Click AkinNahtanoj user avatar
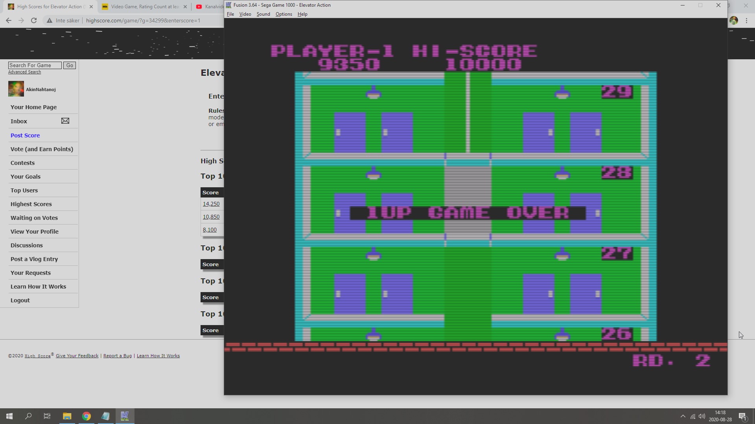 pos(16,89)
